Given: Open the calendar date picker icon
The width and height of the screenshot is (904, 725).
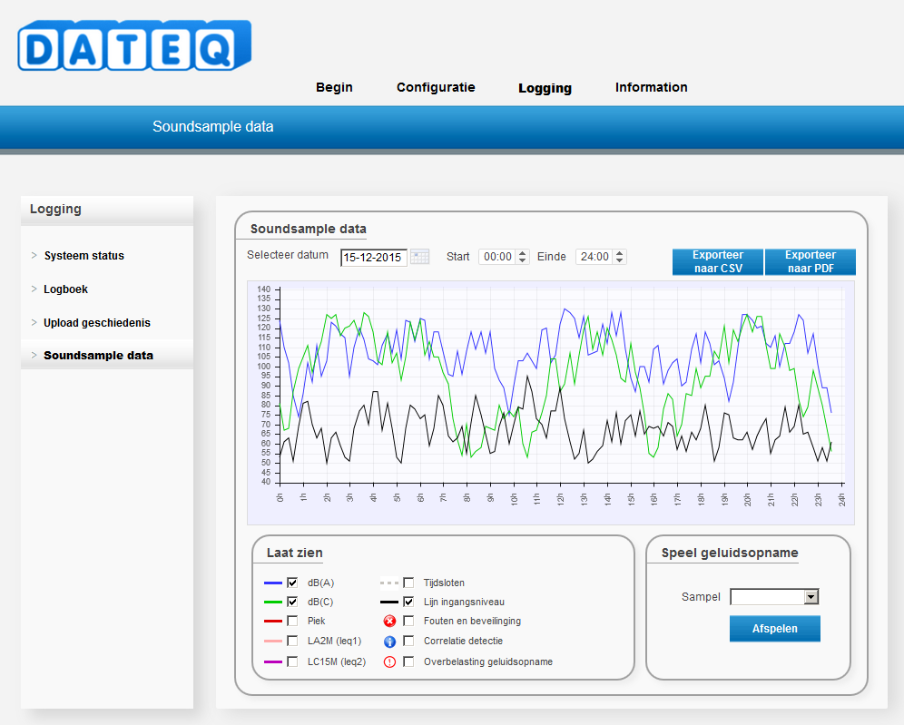Looking at the screenshot, I should [419, 257].
